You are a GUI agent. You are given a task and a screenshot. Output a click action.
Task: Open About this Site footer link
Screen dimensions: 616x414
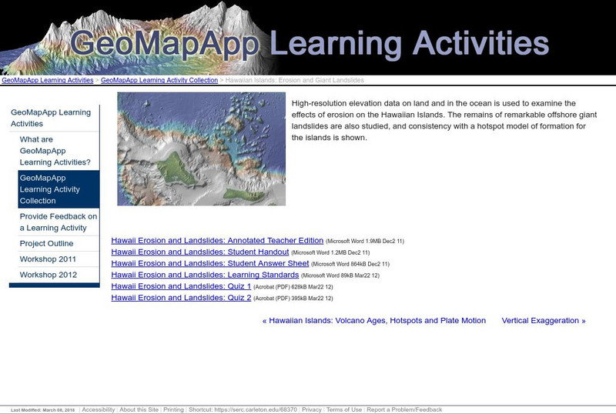click(139, 409)
